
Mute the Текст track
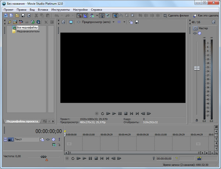pyautogui.click(x=53, y=140)
